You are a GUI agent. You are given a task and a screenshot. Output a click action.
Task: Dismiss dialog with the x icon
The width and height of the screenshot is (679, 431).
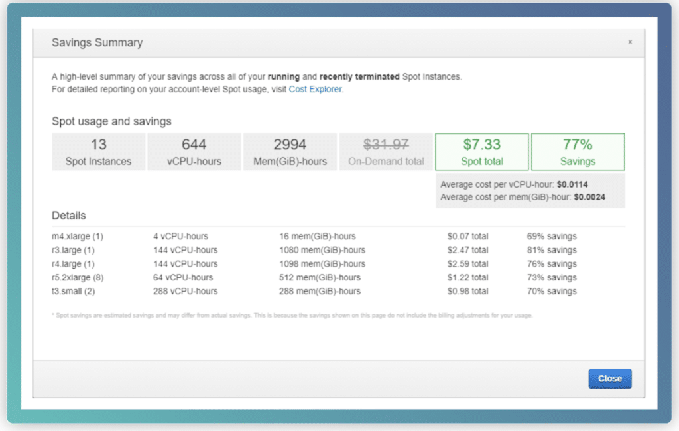(x=630, y=42)
